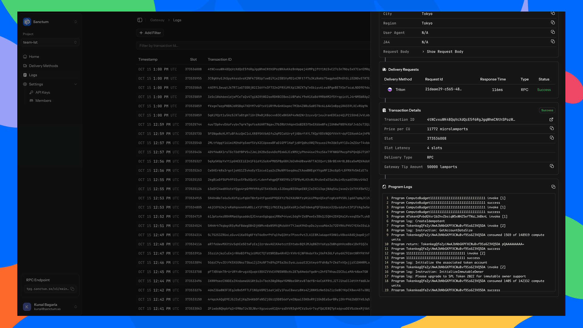
Task: Click the Members people icon
Action: [x=31, y=101]
